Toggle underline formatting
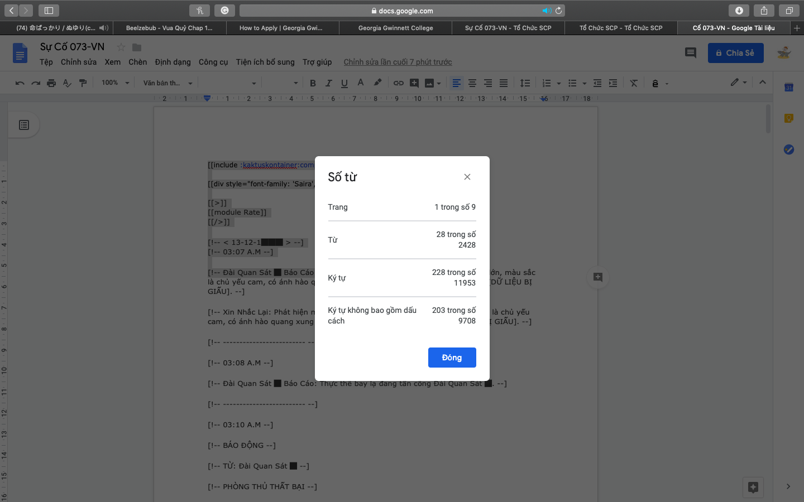Image resolution: width=804 pixels, height=502 pixels. tap(344, 83)
